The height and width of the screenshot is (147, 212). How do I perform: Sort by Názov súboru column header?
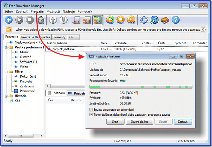click(x=72, y=43)
